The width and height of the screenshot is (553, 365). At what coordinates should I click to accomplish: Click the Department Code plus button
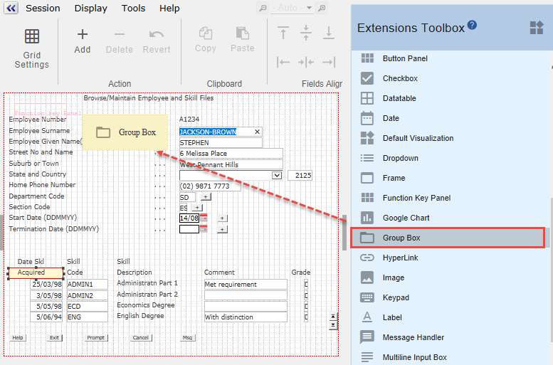[x=206, y=197]
